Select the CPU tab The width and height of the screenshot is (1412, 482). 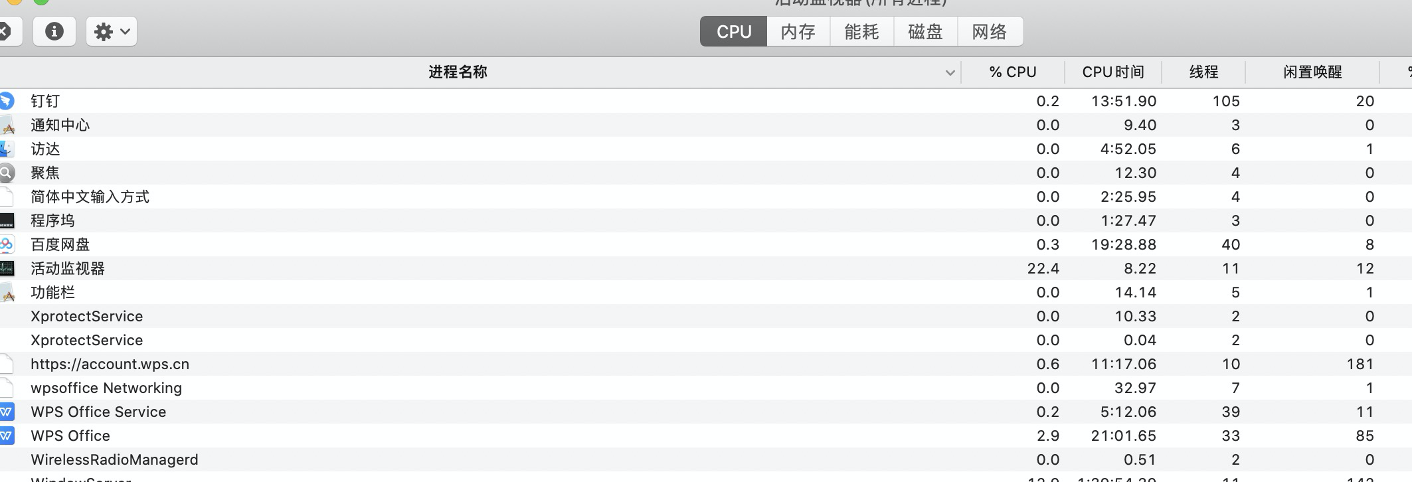[x=734, y=31]
